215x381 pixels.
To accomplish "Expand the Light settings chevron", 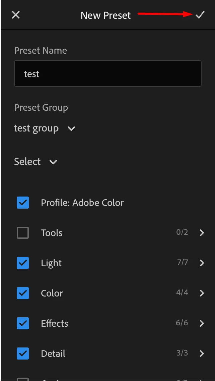I will 202,263.
